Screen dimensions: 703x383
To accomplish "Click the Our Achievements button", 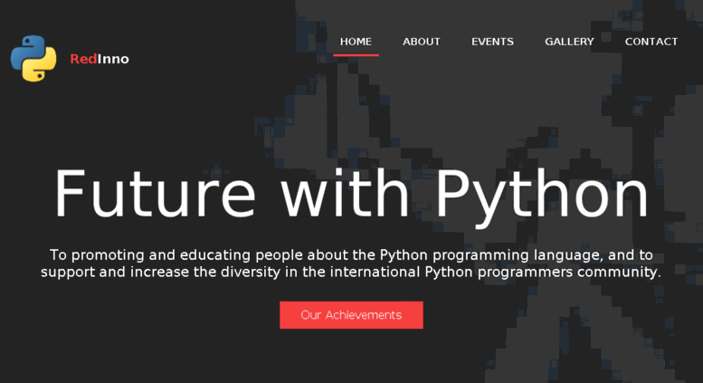I will tap(351, 315).
